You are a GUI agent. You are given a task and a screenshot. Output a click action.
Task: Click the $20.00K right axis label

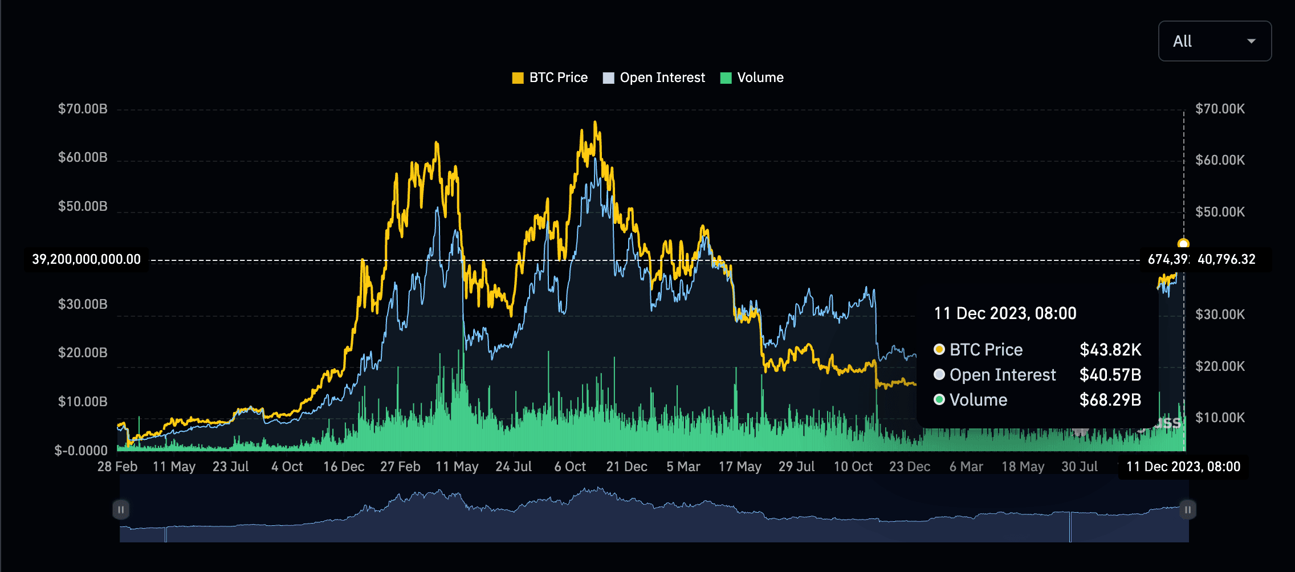(x=1220, y=366)
